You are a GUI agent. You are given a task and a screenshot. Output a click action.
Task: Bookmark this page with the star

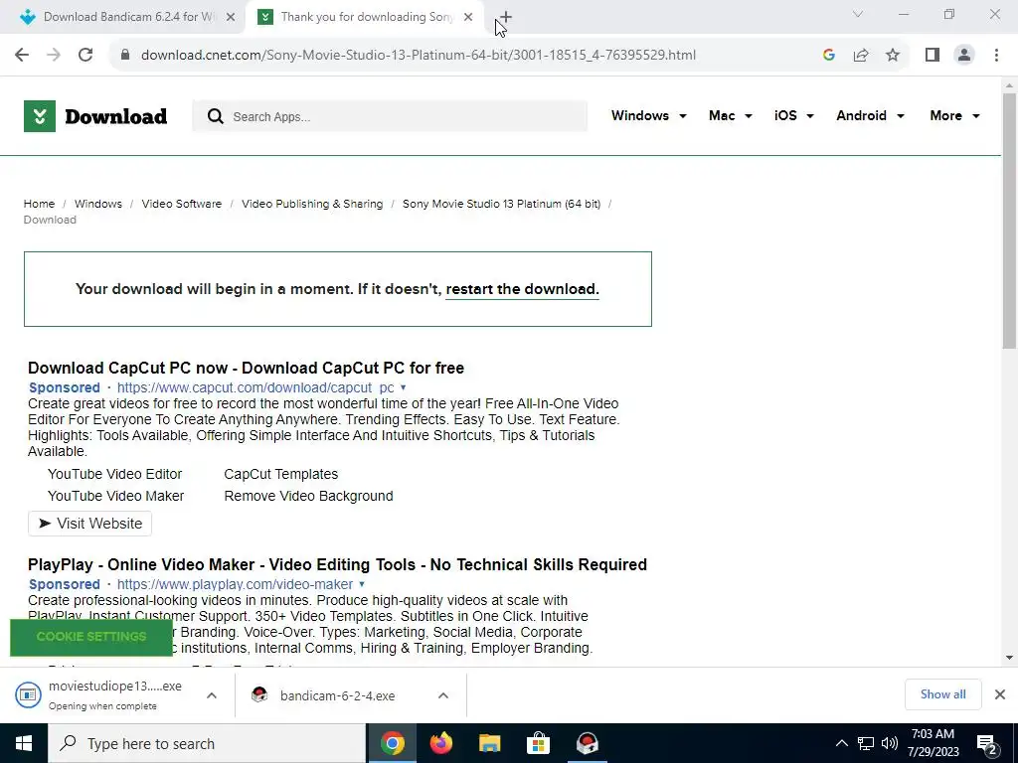pyautogui.click(x=893, y=55)
